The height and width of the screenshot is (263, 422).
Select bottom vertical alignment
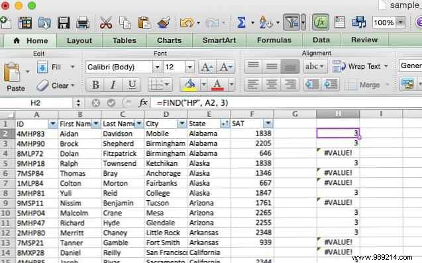coord(290,66)
